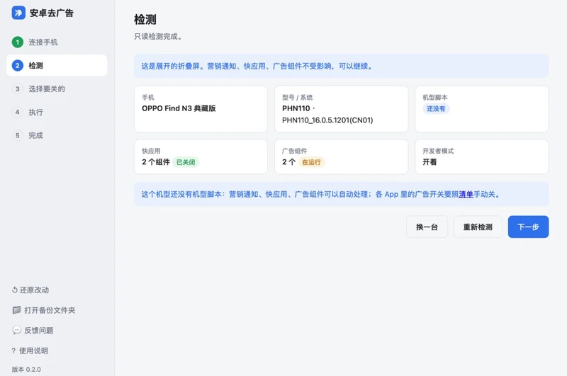Click the 已关闭 status badge
The height and width of the screenshot is (376, 567).
(186, 162)
